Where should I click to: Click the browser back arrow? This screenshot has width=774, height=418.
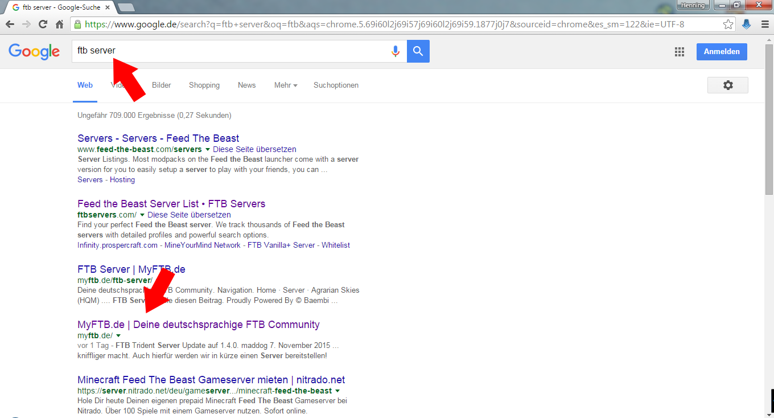(10, 24)
